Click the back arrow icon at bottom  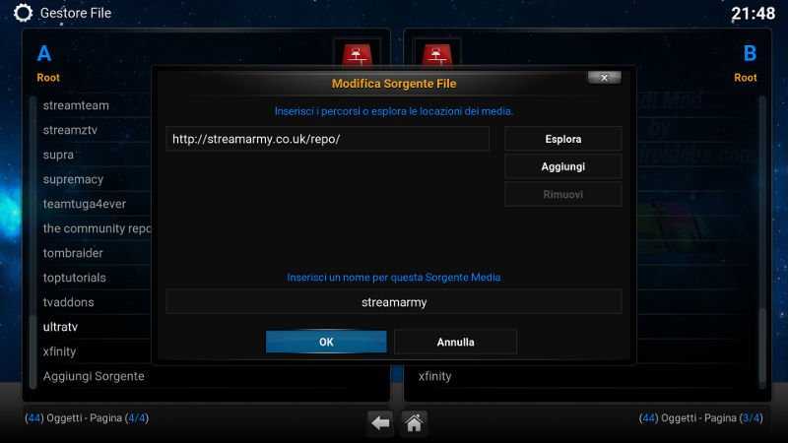click(380, 423)
